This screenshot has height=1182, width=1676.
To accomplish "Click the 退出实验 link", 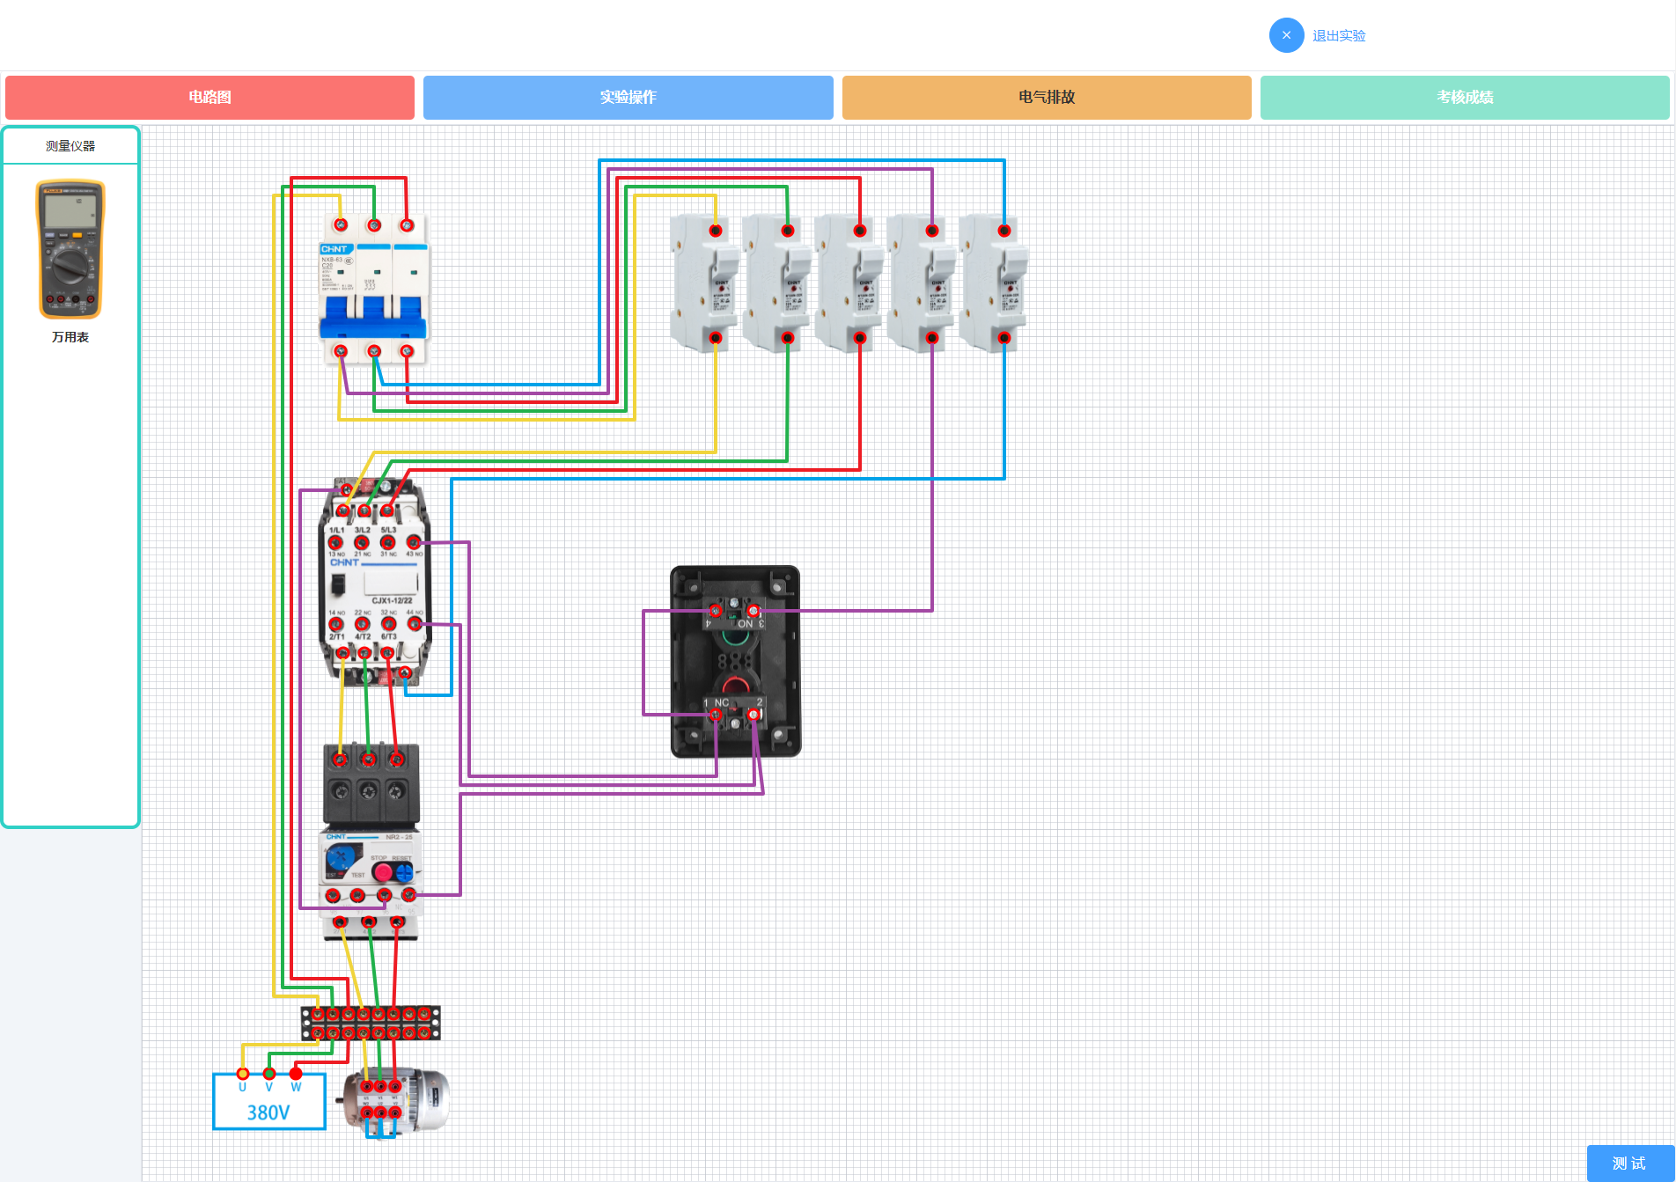I will tap(1339, 36).
